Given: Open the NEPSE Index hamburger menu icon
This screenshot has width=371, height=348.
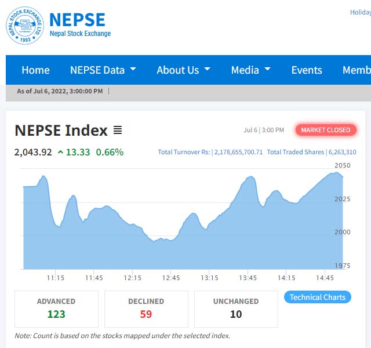Looking at the screenshot, I should pyautogui.click(x=118, y=130).
